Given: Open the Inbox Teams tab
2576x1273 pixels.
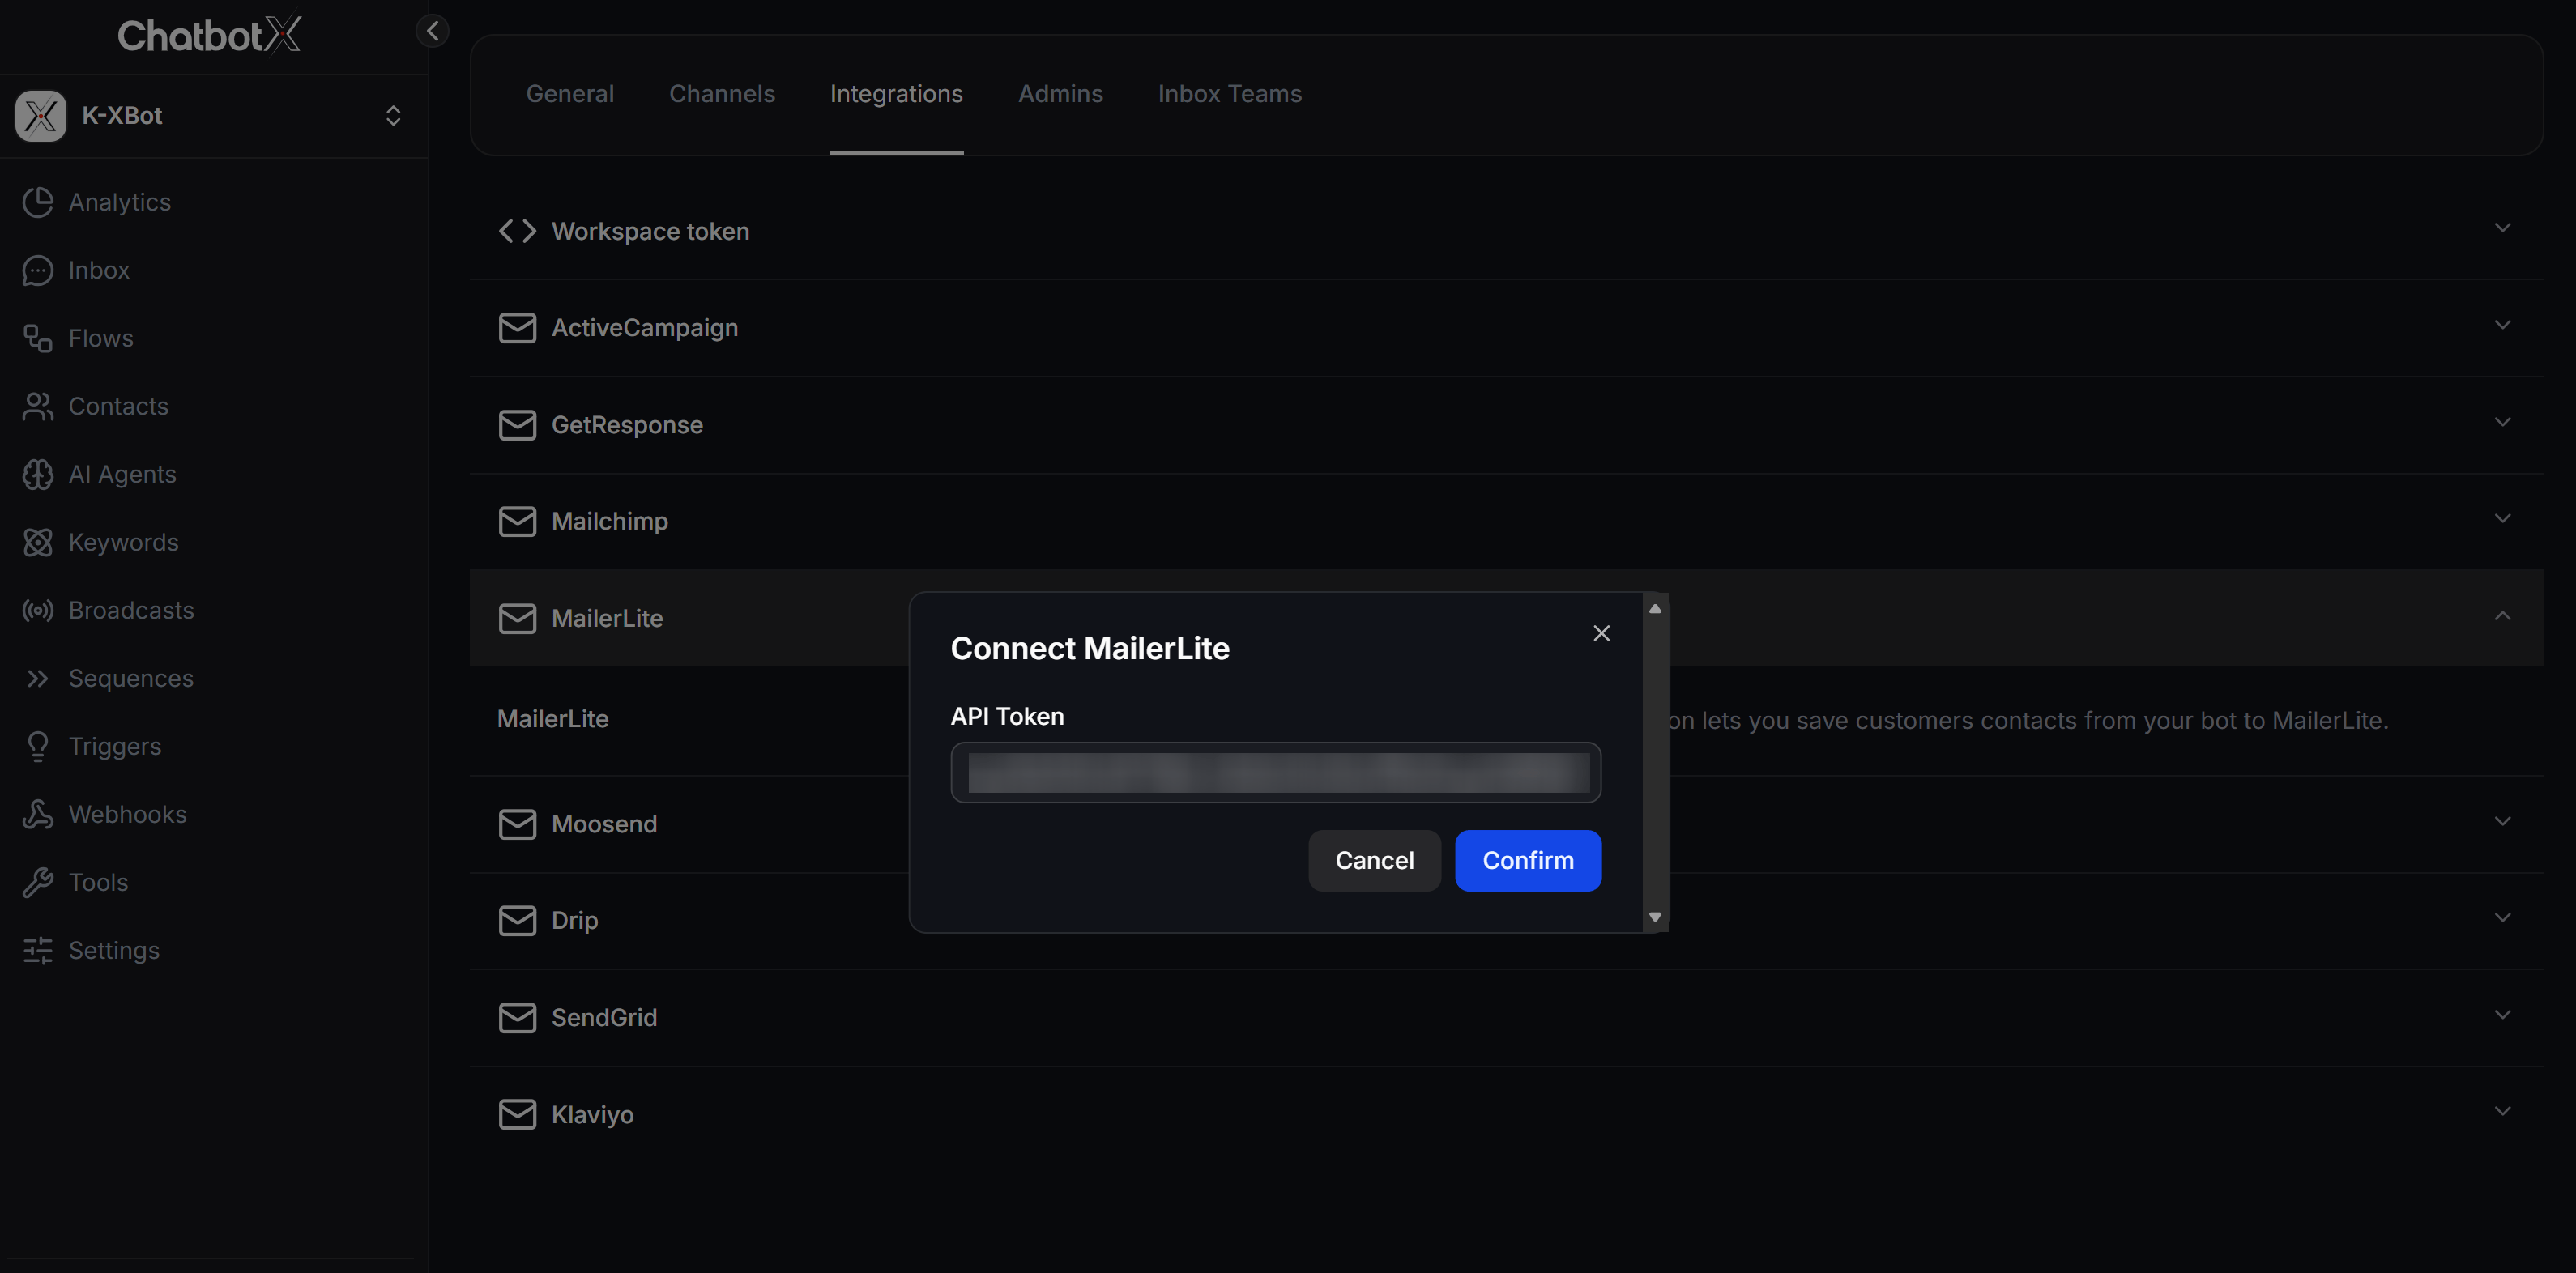Looking at the screenshot, I should pos(1230,94).
